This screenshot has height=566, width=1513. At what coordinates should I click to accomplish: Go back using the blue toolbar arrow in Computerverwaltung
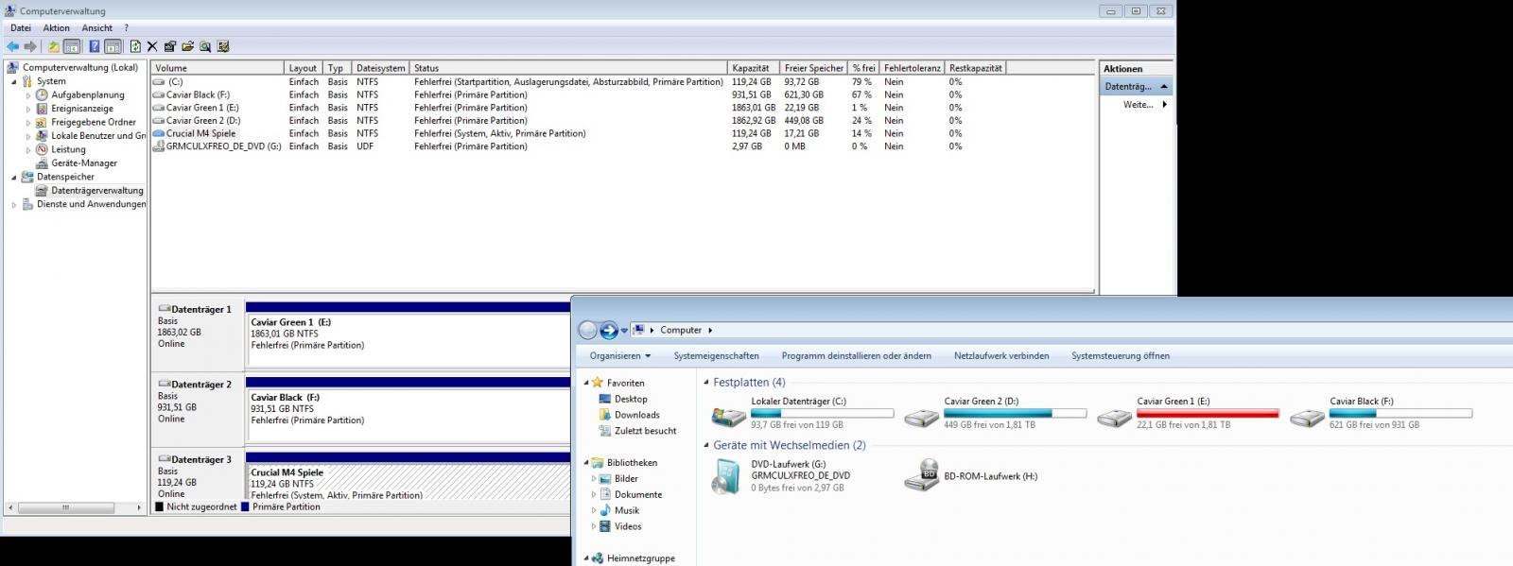(12, 46)
